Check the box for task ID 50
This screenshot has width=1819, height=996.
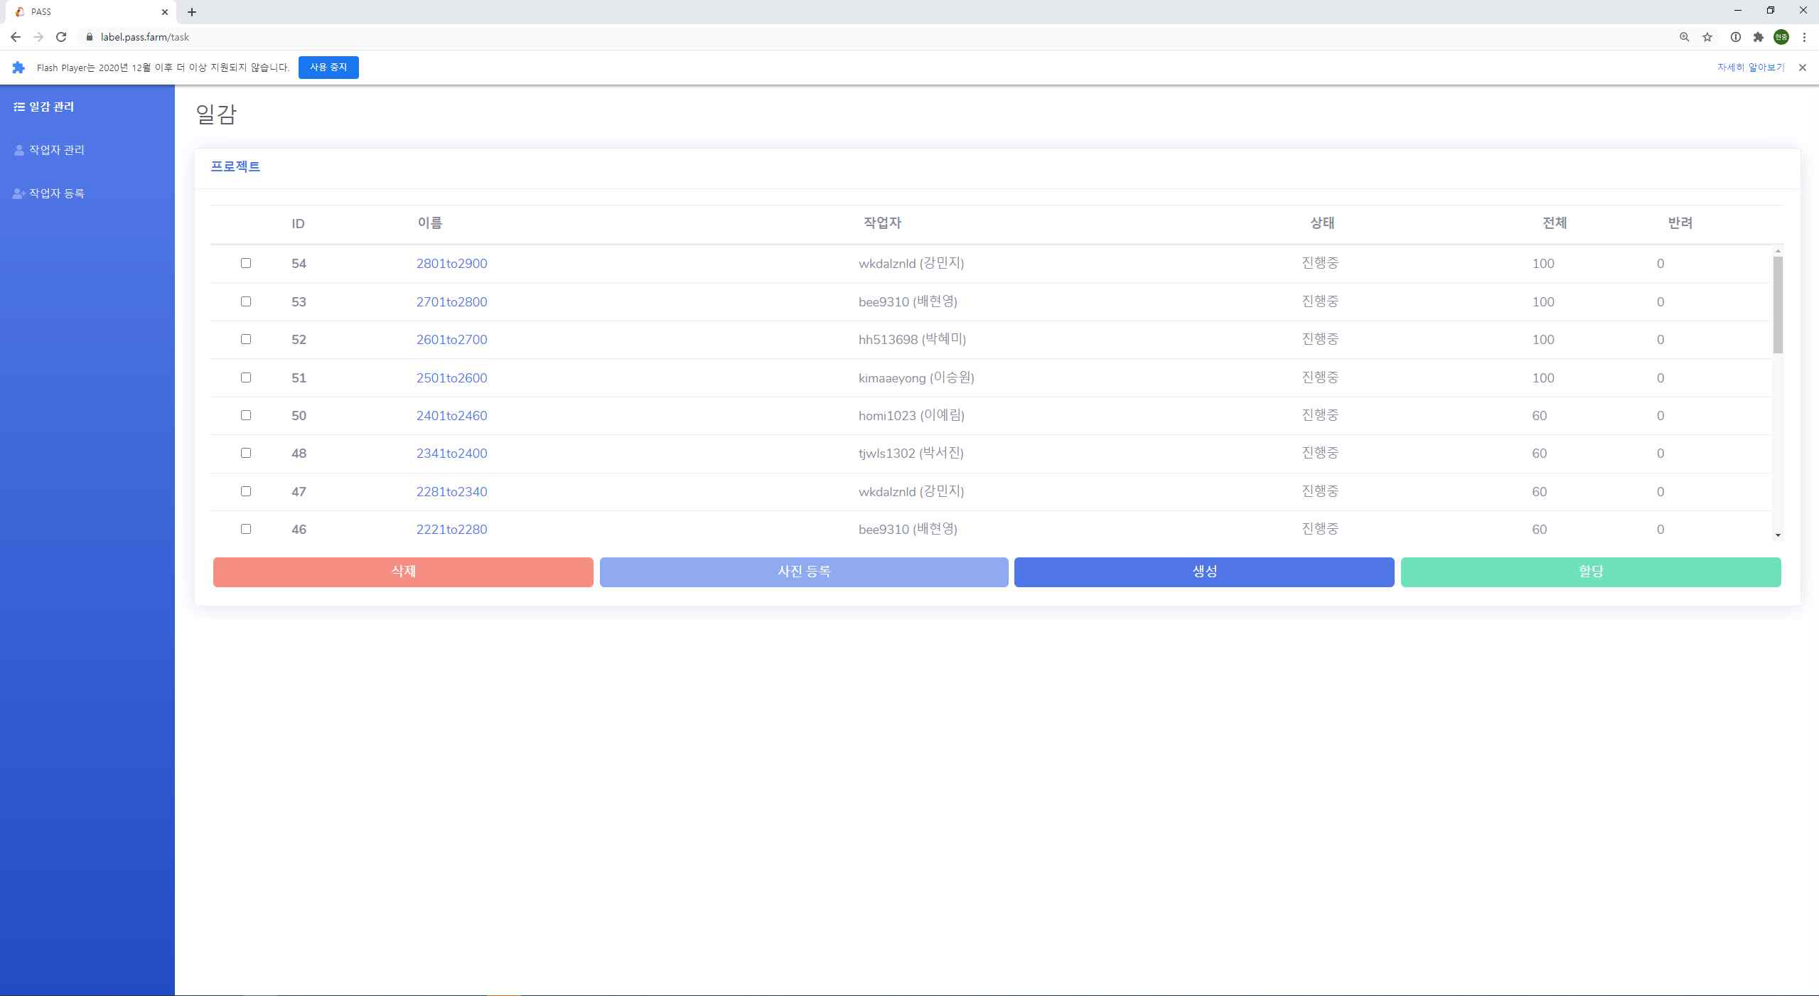(x=246, y=415)
